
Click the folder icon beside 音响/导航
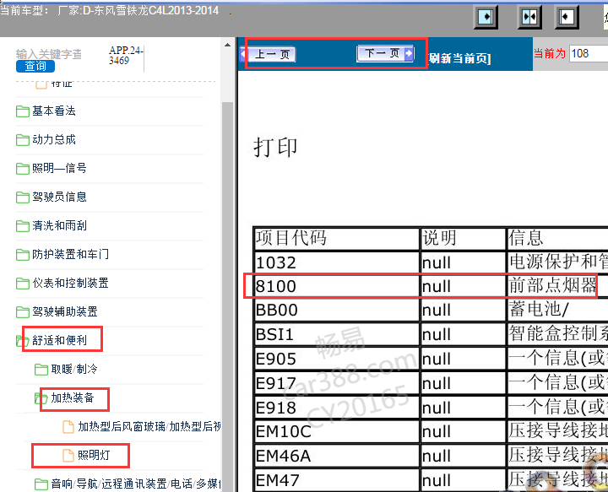coord(41,484)
